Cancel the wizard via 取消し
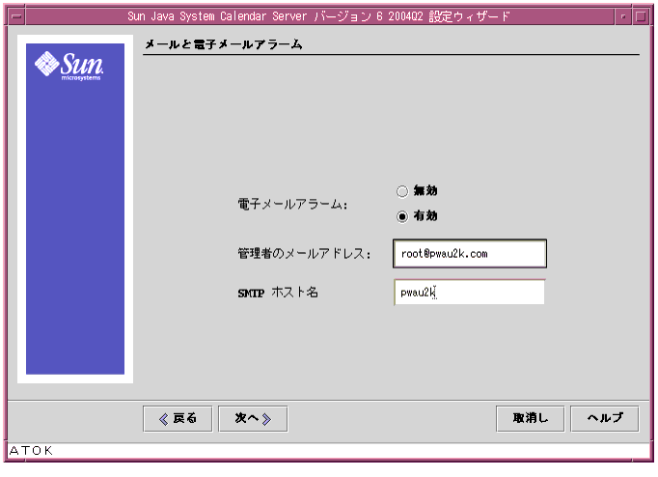Screen dimensions: 658x477 point(530,419)
